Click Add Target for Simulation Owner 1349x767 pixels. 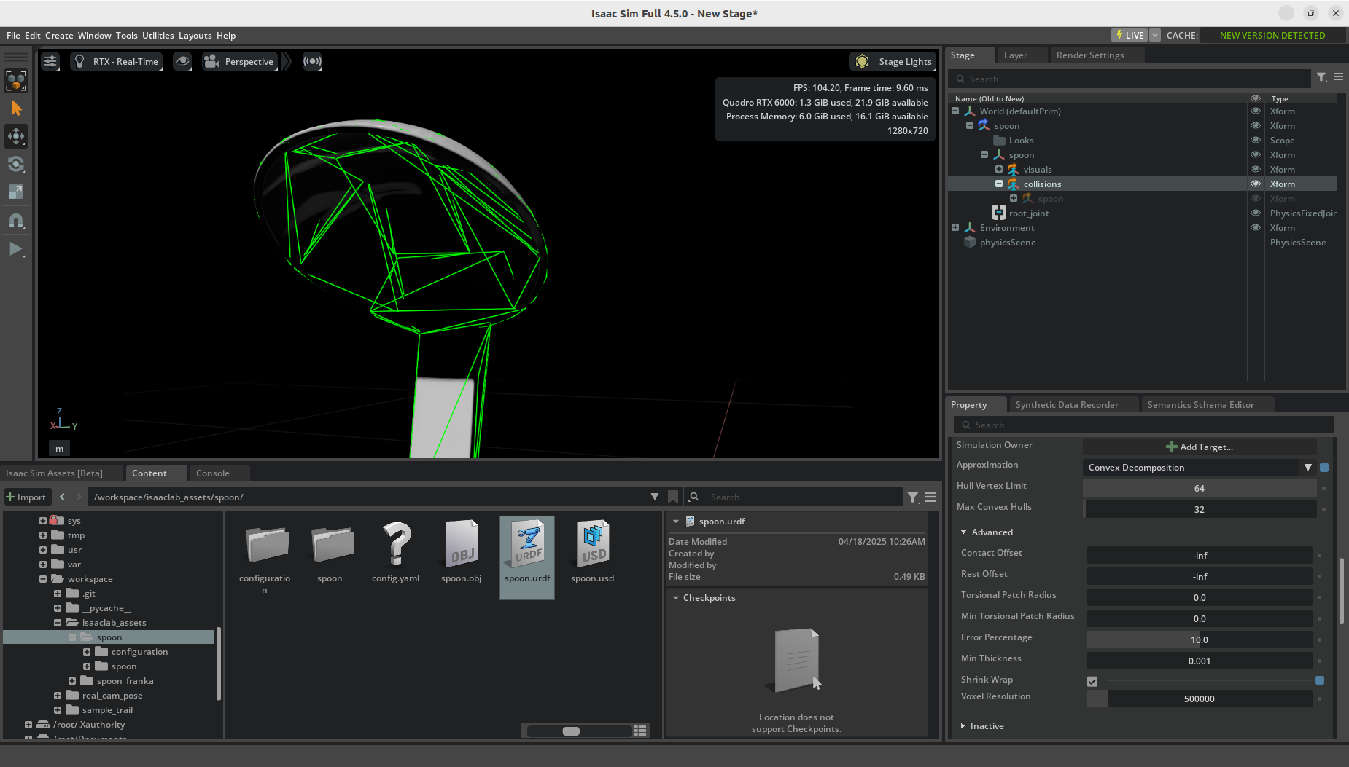coord(1200,447)
